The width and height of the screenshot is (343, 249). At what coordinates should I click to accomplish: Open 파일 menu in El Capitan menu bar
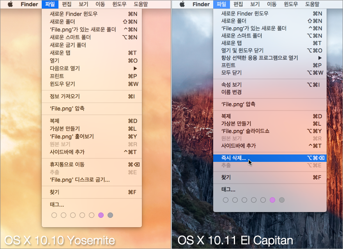tap(221, 4)
